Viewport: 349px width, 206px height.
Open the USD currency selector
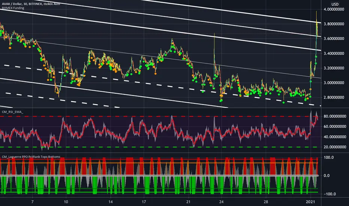(335, 4)
